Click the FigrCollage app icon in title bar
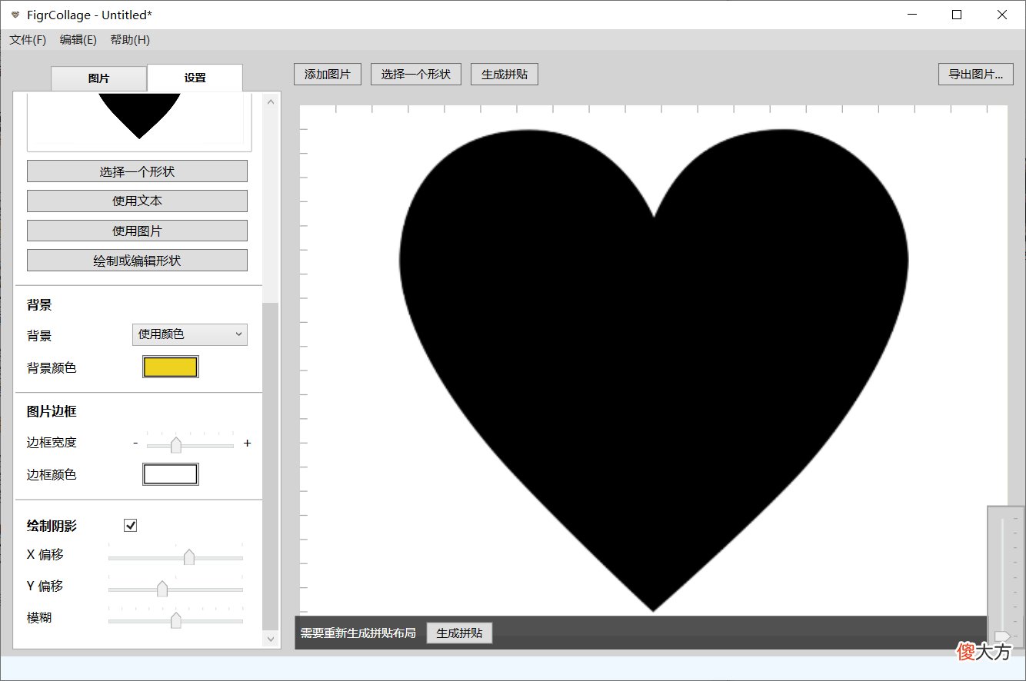Viewport: 1026px width, 681px height. pyautogui.click(x=15, y=15)
